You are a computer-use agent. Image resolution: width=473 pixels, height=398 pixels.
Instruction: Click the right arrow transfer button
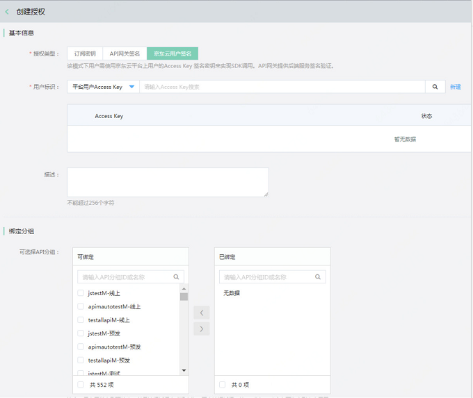coord(202,329)
